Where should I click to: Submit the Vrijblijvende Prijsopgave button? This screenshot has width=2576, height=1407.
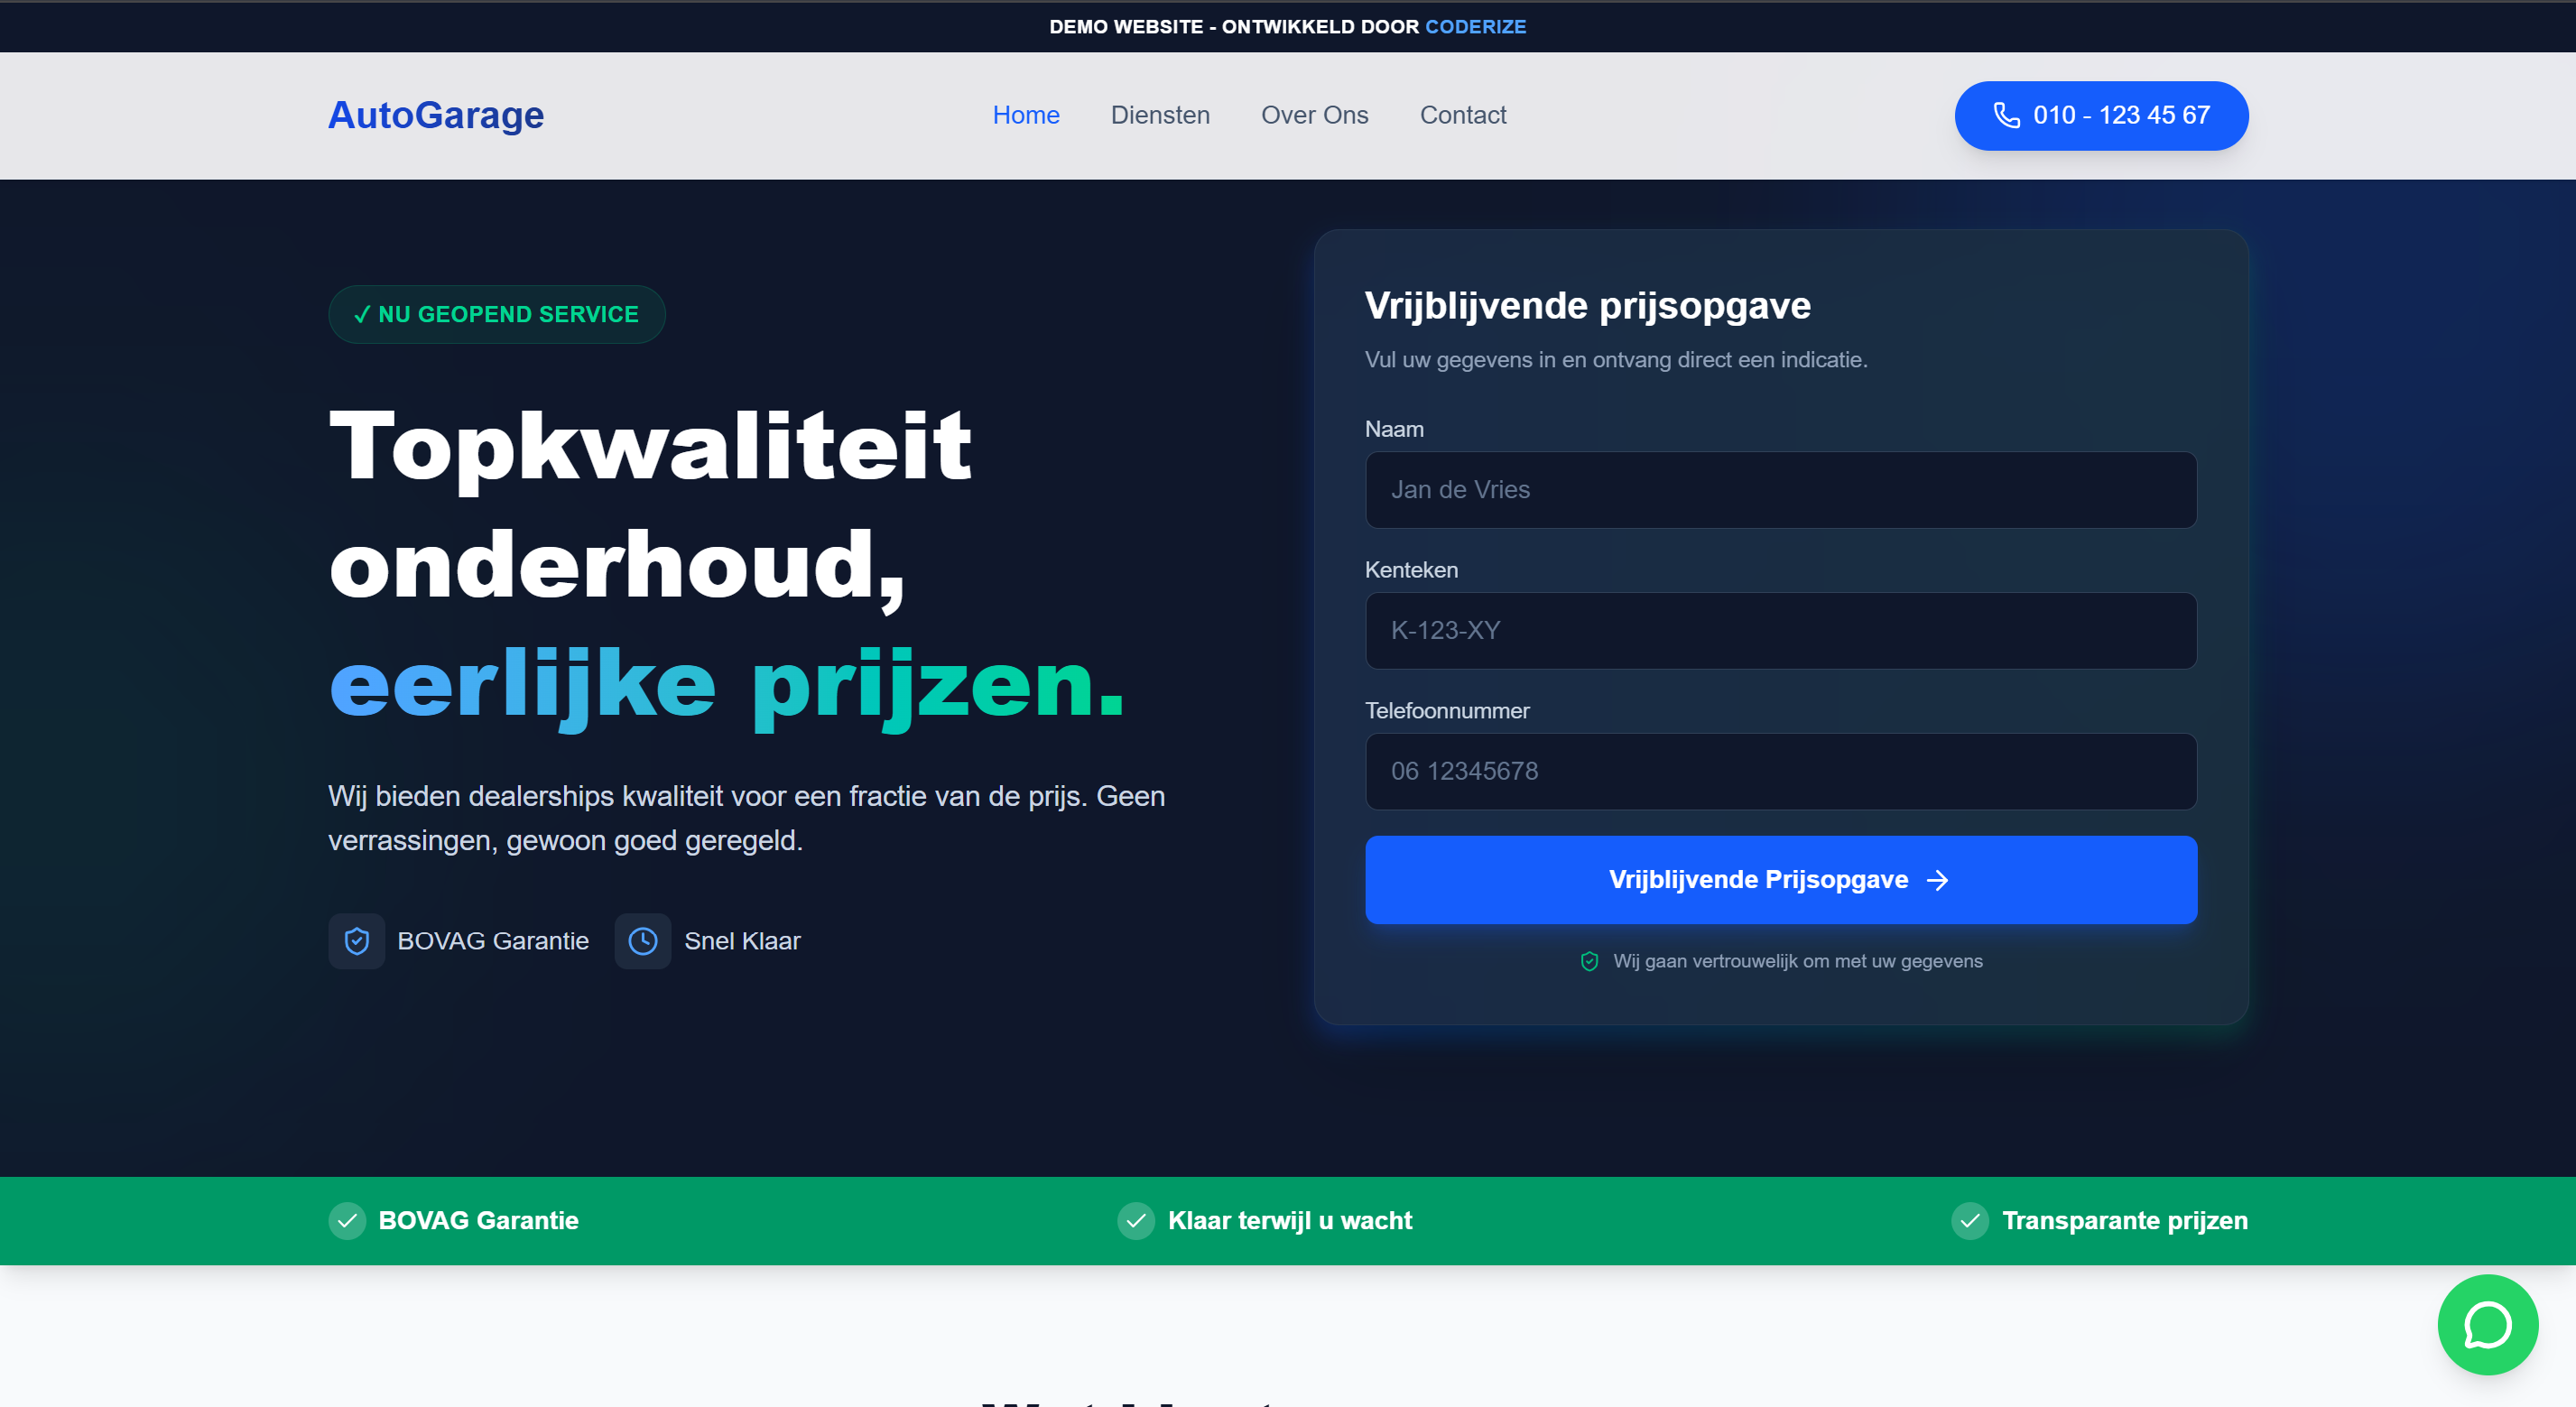(x=1780, y=879)
